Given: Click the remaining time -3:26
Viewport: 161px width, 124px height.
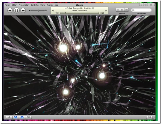Looking at the screenshot, I should click(102, 13).
